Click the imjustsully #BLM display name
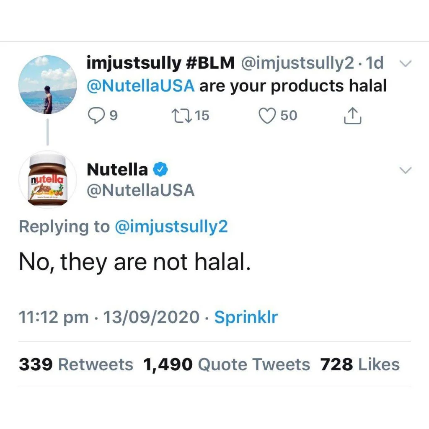The width and height of the screenshot is (429, 429). point(160,63)
